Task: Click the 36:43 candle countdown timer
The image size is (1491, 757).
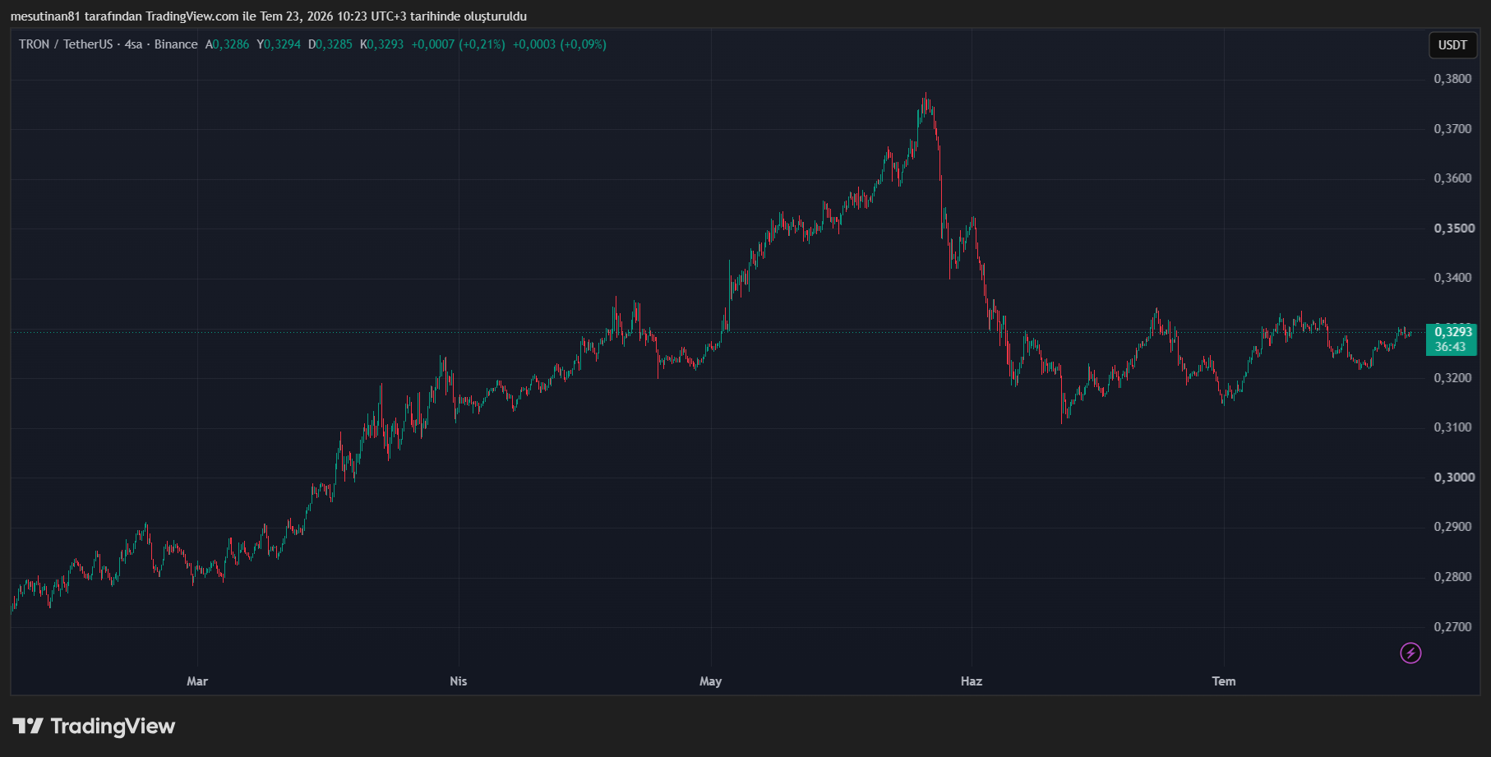Action: coord(1451,347)
